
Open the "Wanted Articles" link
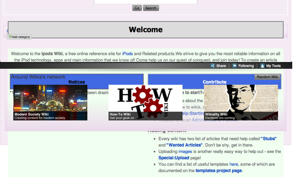[x=185, y=145]
